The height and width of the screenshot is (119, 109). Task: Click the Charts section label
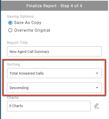coord(13,98)
